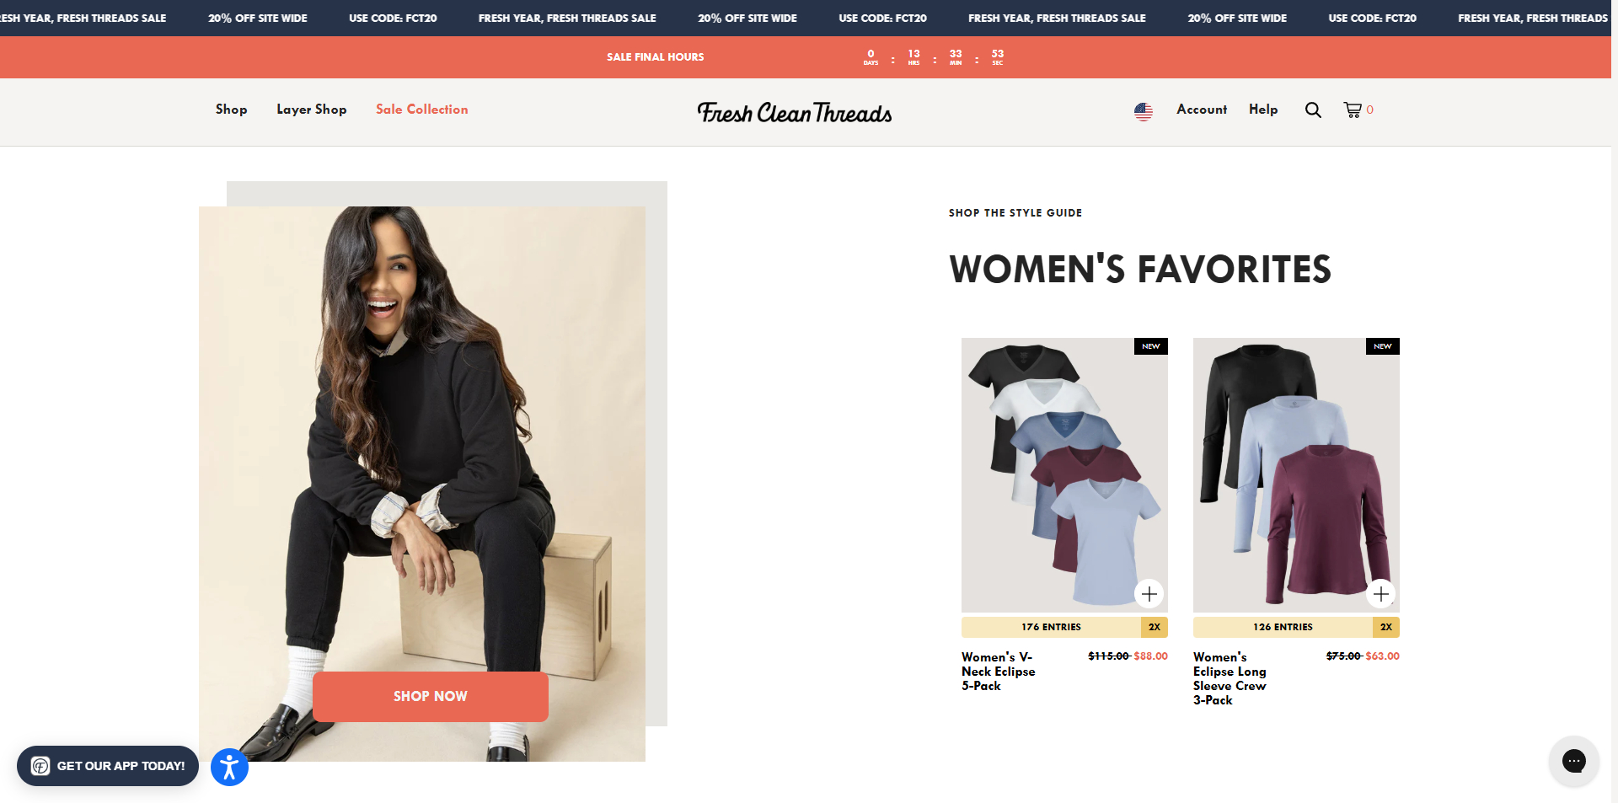This screenshot has width=1618, height=803.
Task: Click the woman in black sweatshirt photo
Action: click(x=422, y=484)
